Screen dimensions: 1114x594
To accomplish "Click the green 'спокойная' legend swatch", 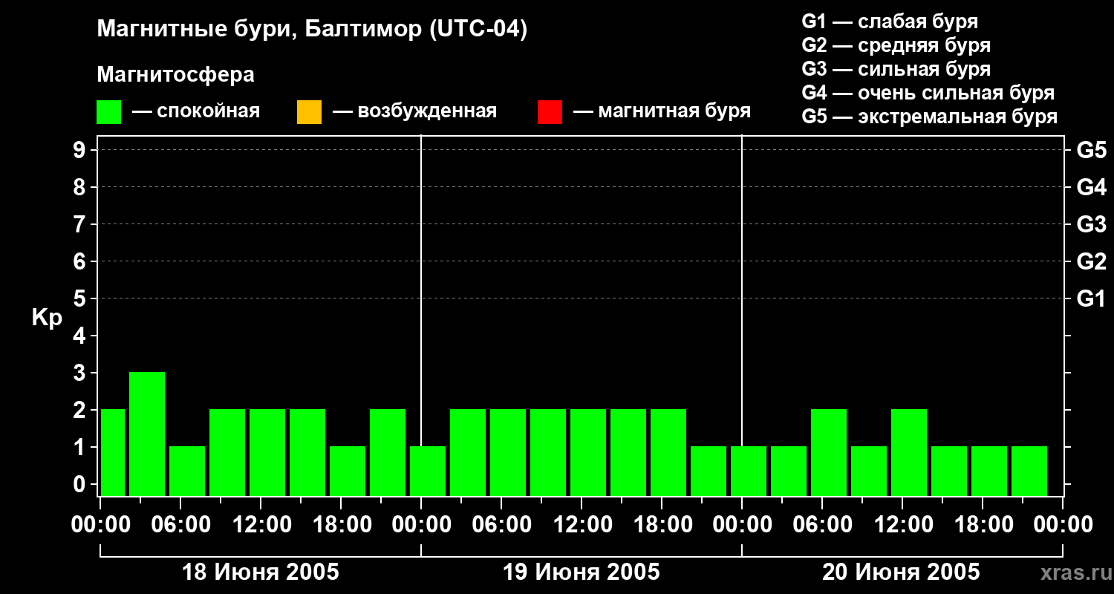I will coord(108,112).
